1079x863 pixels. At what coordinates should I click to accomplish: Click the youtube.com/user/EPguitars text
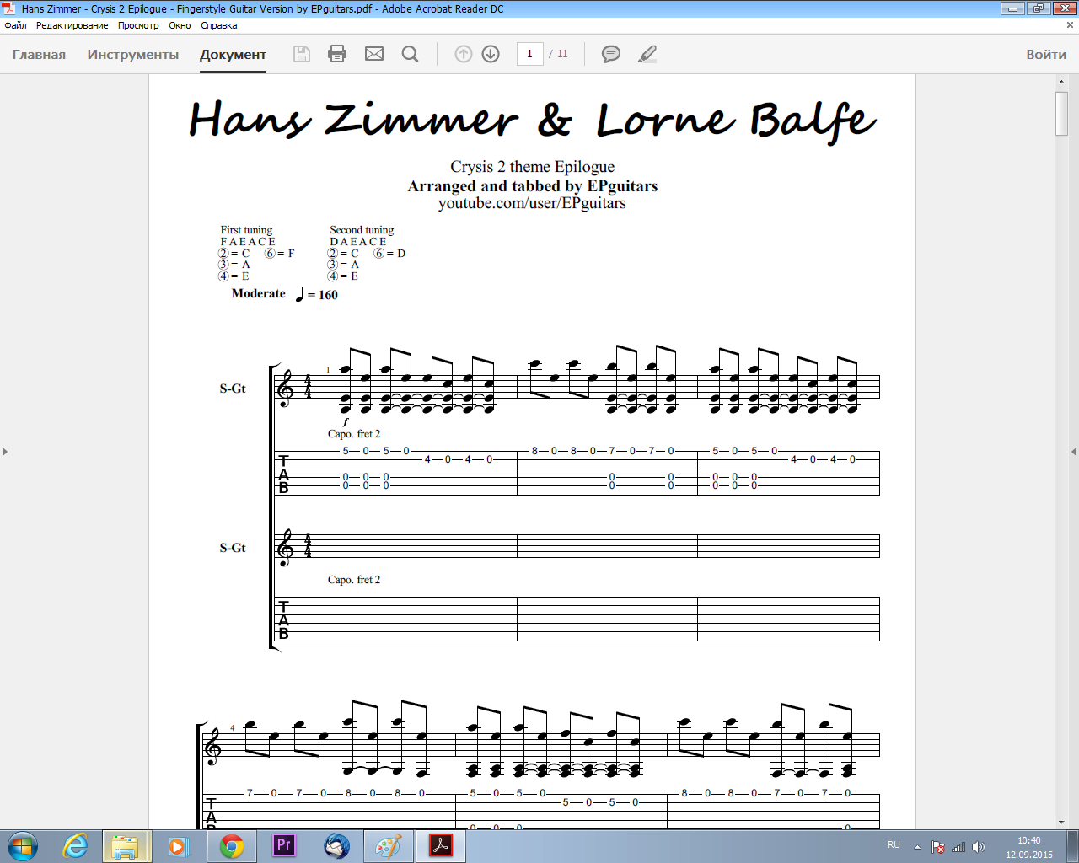coord(532,203)
